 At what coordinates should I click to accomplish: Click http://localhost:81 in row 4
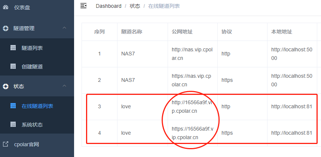(x=291, y=133)
